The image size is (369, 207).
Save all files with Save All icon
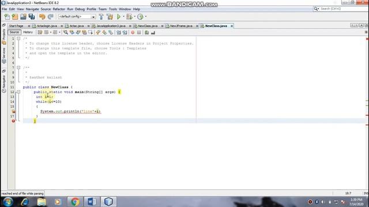coord(32,17)
